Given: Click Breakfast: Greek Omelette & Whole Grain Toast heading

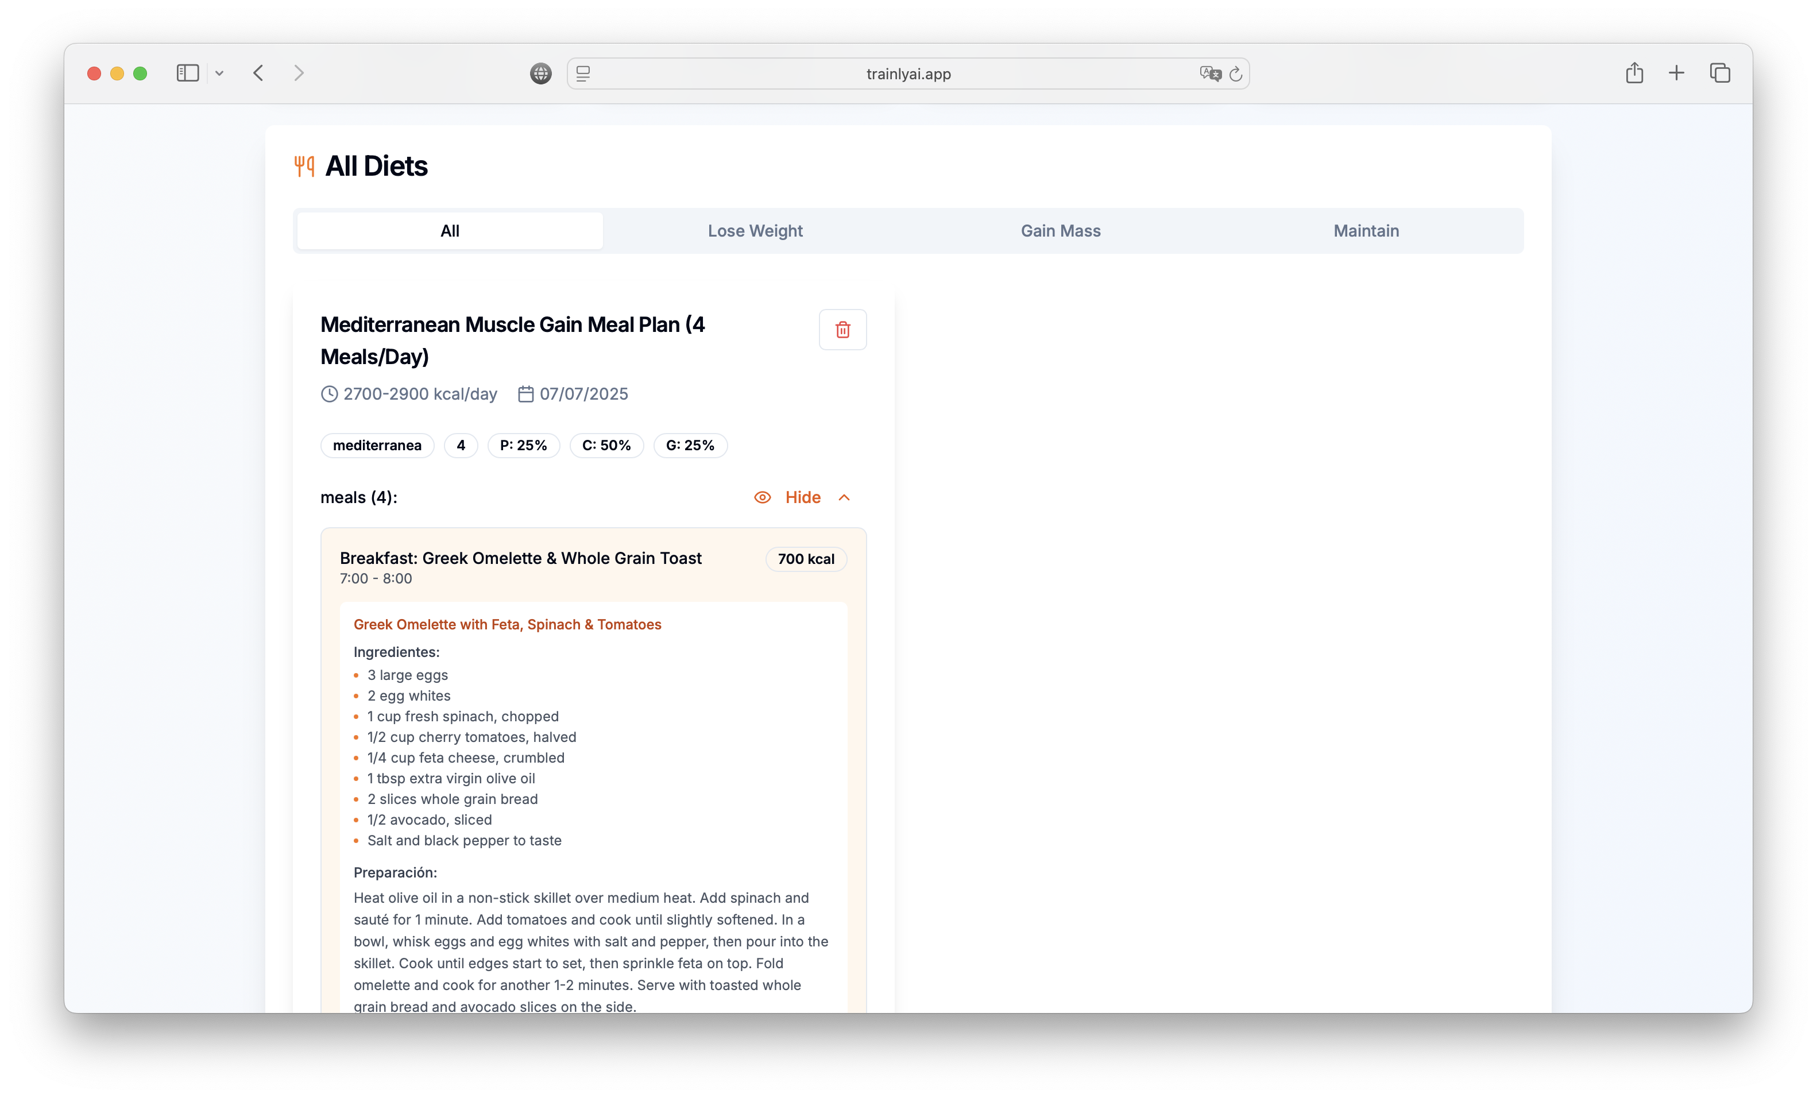Looking at the screenshot, I should click(x=521, y=558).
